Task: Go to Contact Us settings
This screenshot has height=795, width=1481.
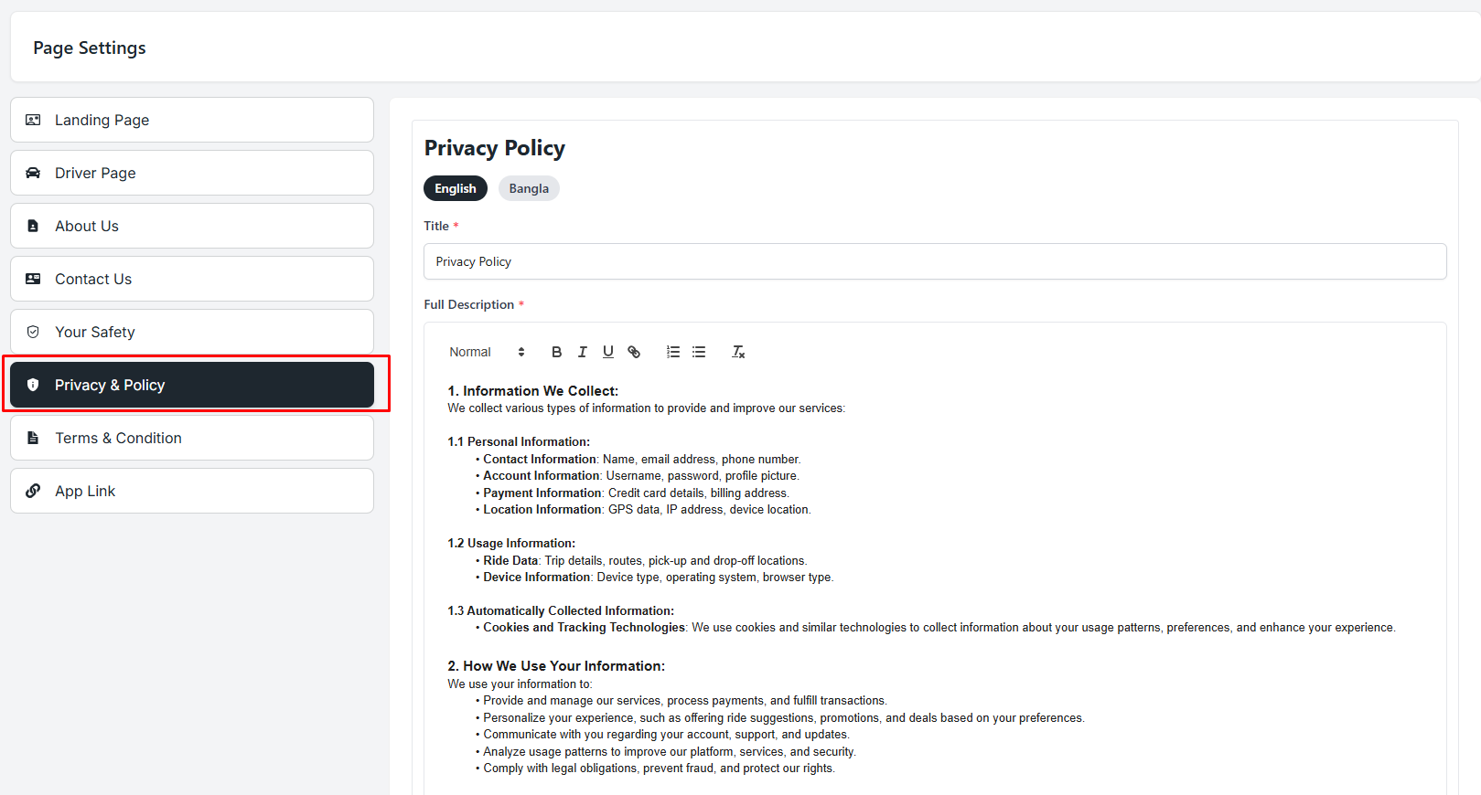Action: (x=192, y=279)
